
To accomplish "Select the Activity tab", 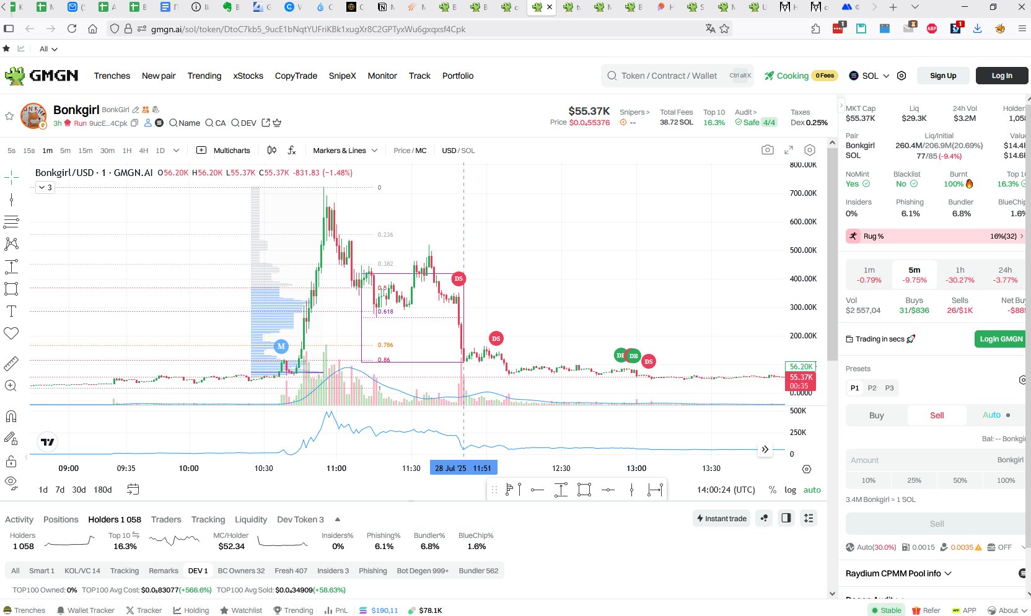I will pos(19,519).
